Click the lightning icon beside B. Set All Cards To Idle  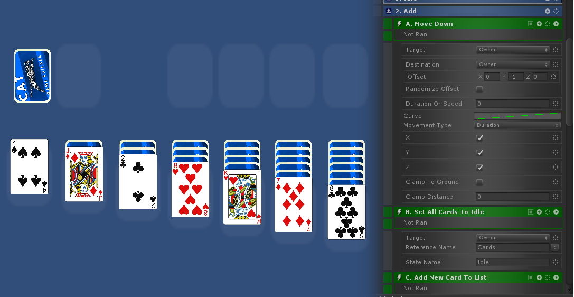point(399,212)
